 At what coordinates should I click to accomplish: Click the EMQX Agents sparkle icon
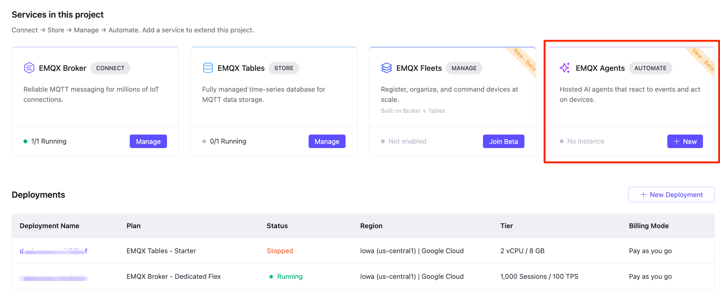click(x=565, y=68)
